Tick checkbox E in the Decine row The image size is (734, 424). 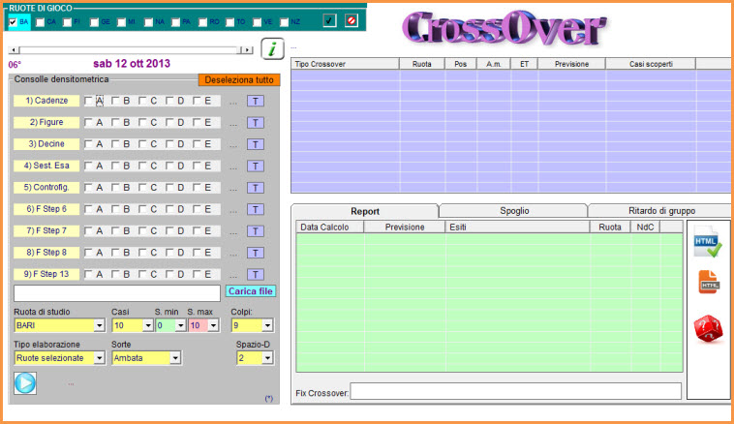tap(198, 144)
